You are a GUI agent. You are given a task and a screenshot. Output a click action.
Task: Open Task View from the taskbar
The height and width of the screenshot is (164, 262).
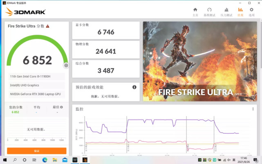(x=34, y=160)
